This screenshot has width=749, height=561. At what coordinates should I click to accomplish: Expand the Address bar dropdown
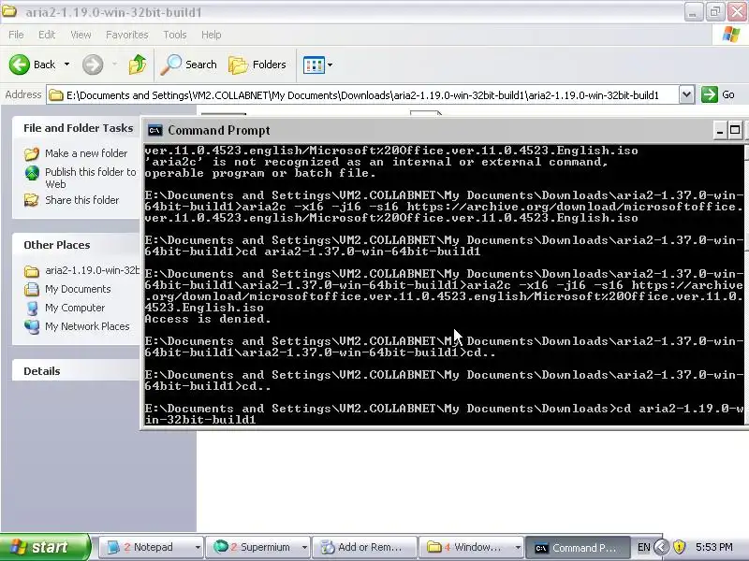(686, 94)
